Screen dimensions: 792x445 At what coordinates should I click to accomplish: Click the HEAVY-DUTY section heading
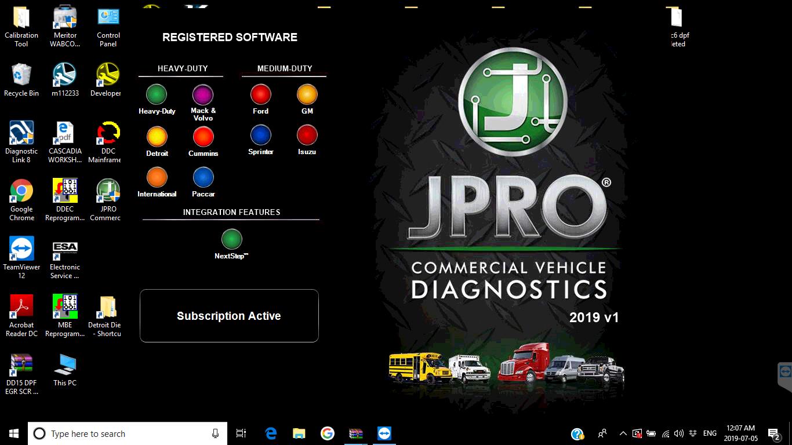[183, 68]
